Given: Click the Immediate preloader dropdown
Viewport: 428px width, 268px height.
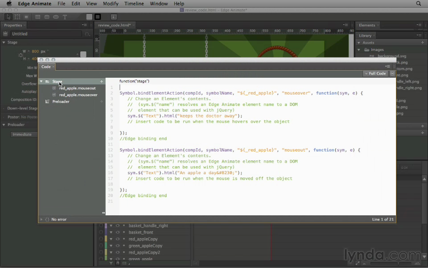Looking at the screenshot, I should coord(24,134).
